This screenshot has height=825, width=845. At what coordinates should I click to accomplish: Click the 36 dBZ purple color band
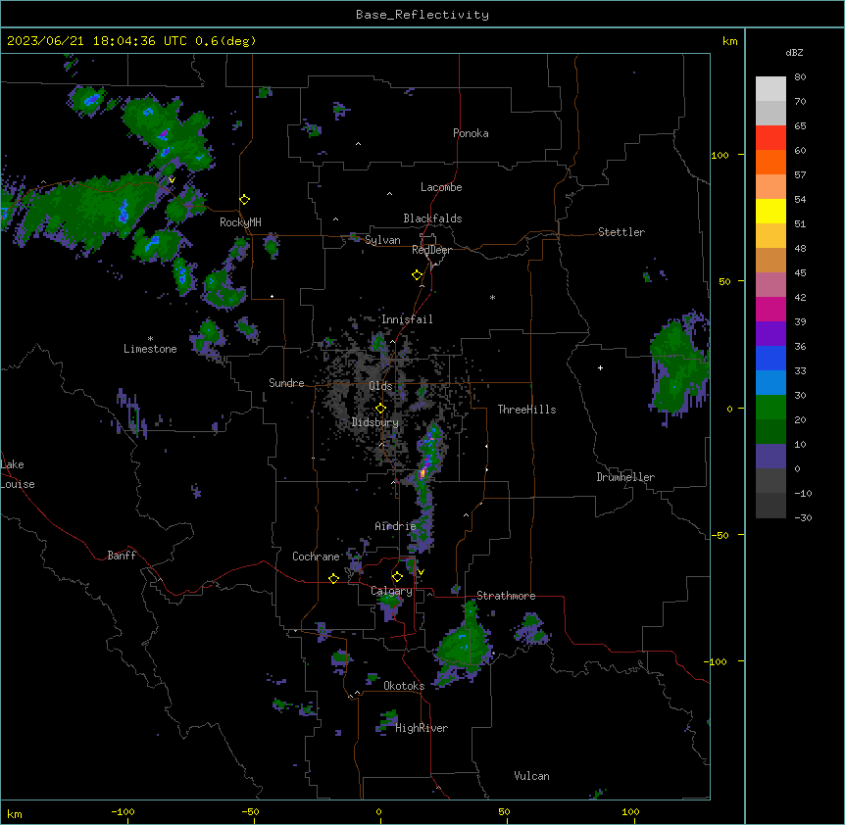[x=770, y=334]
